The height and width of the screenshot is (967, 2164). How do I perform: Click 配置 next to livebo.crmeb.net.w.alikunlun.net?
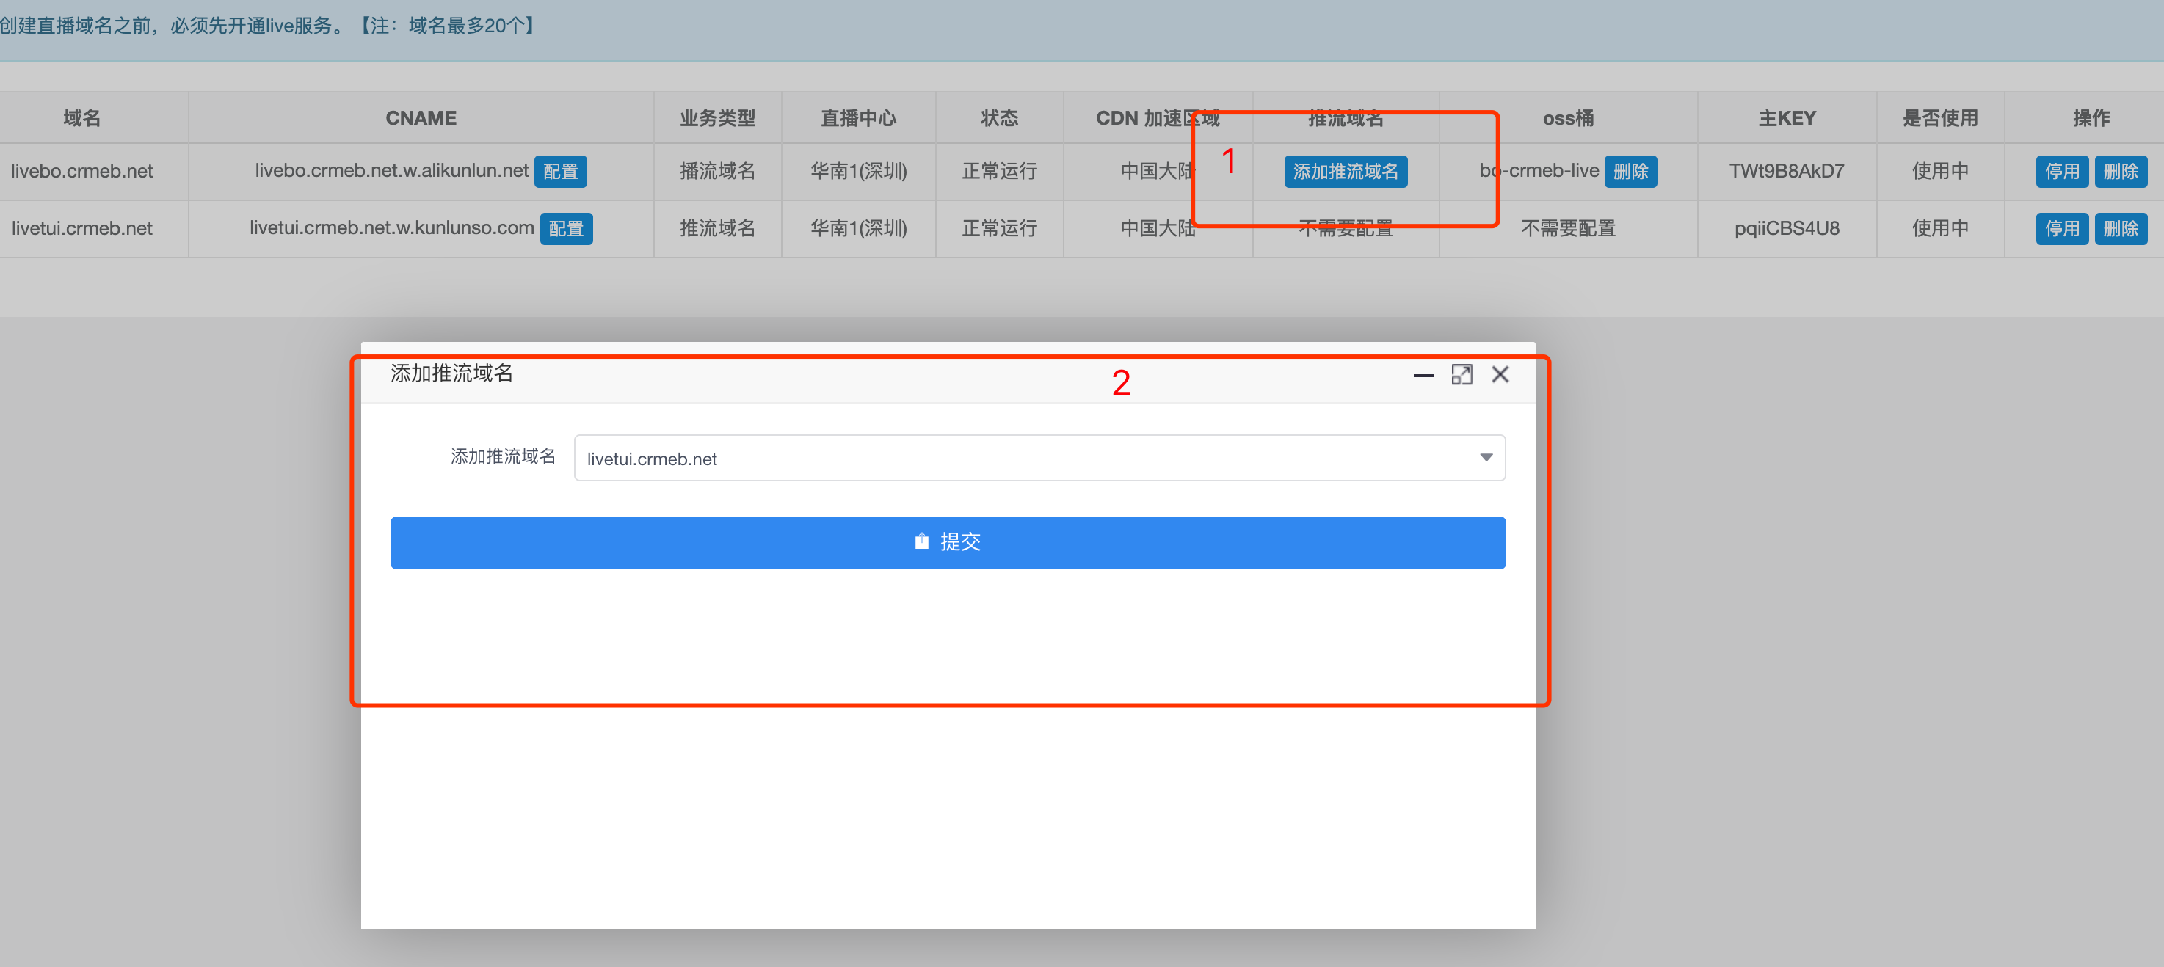(x=560, y=171)
